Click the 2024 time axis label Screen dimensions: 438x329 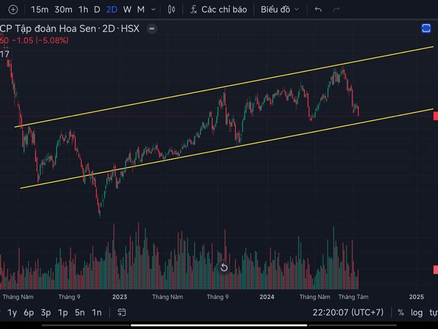tap(267, 297)
